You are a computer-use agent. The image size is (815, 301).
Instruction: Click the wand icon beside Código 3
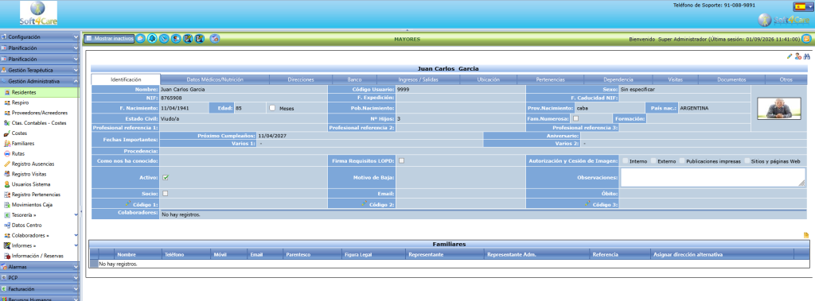tap(587, 204)
